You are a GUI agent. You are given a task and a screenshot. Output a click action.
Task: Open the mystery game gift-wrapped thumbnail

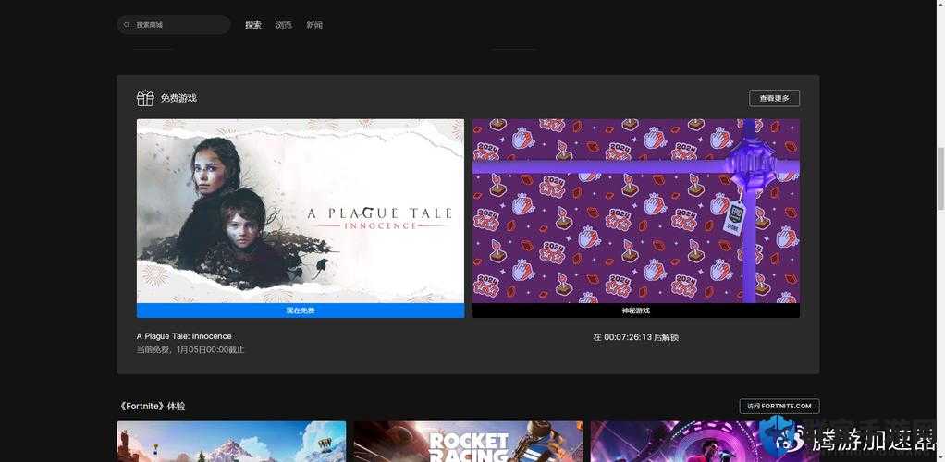click(636, 211)
